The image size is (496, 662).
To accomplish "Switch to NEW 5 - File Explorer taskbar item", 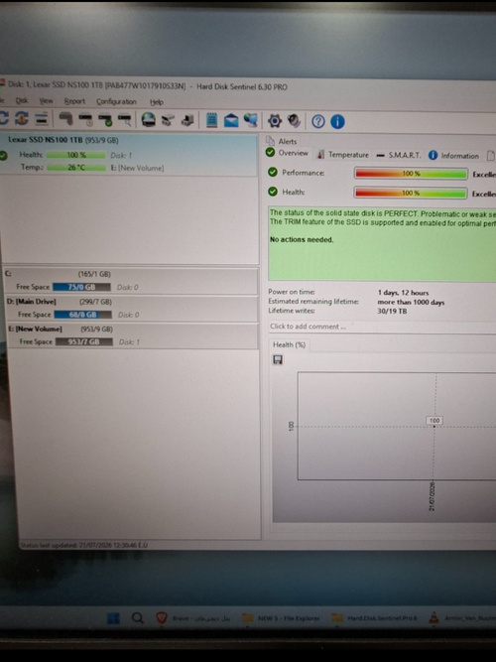I will click(281, 618).
